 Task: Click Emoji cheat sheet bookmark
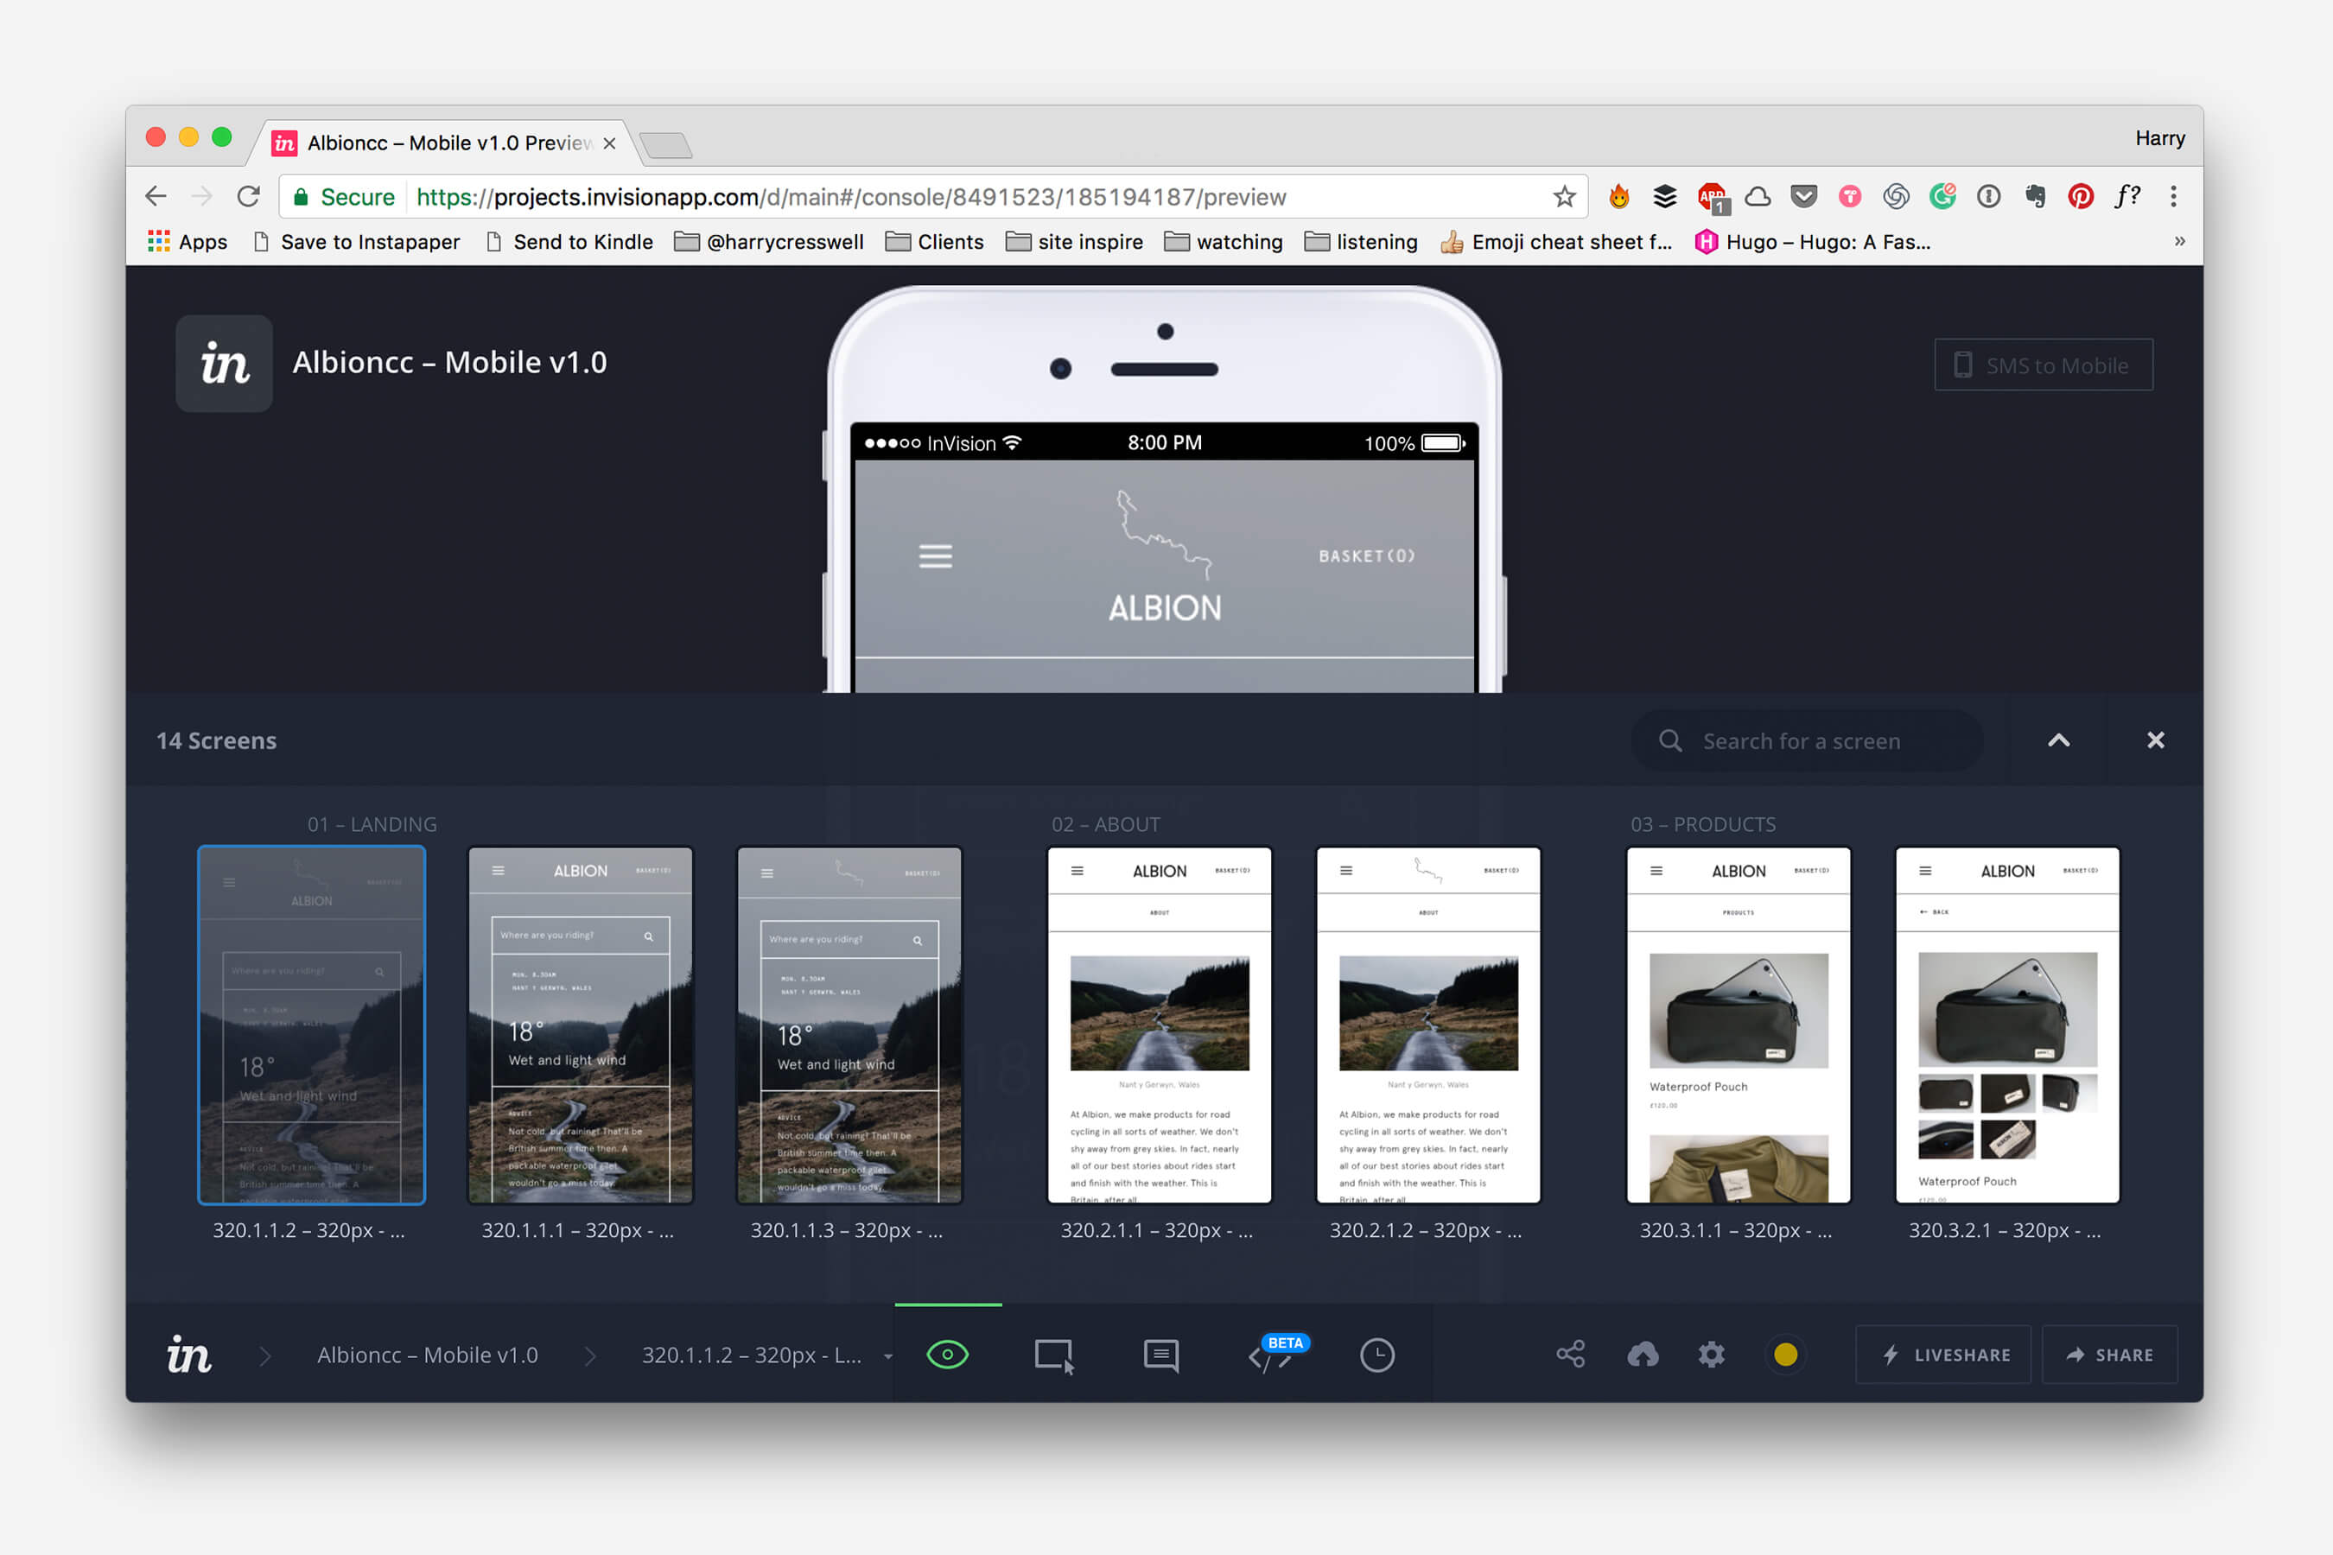click(1556, 241)
